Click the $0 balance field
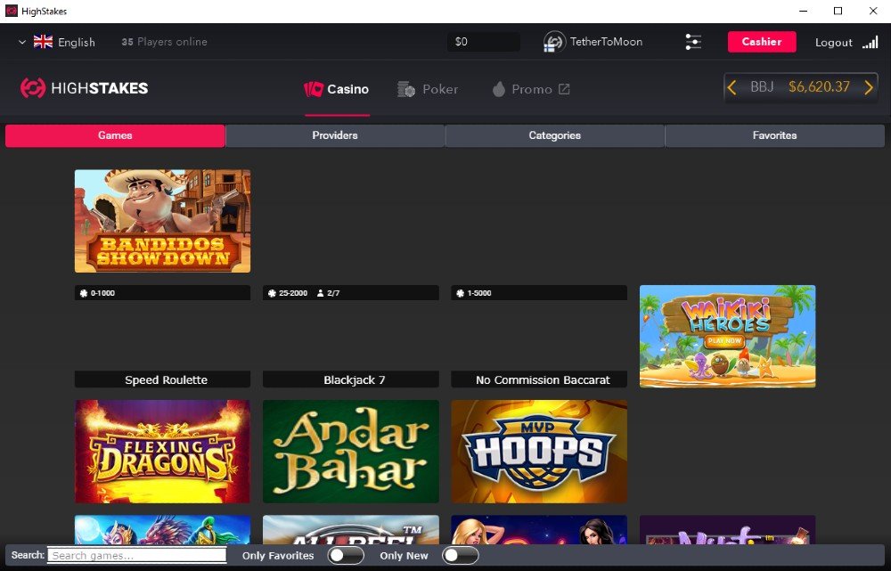This screenshot has width=891, height=571. point(483,42)
